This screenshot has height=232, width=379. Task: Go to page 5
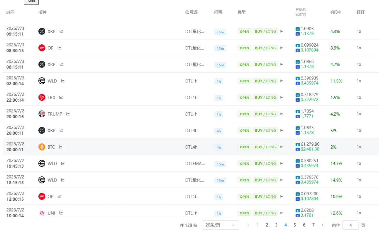point(295,225)
